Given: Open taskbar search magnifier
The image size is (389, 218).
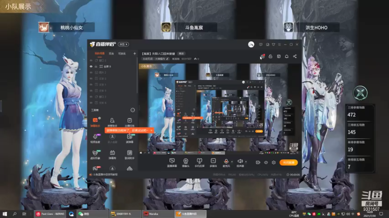Looking at the screenshot, I should 15,214.
